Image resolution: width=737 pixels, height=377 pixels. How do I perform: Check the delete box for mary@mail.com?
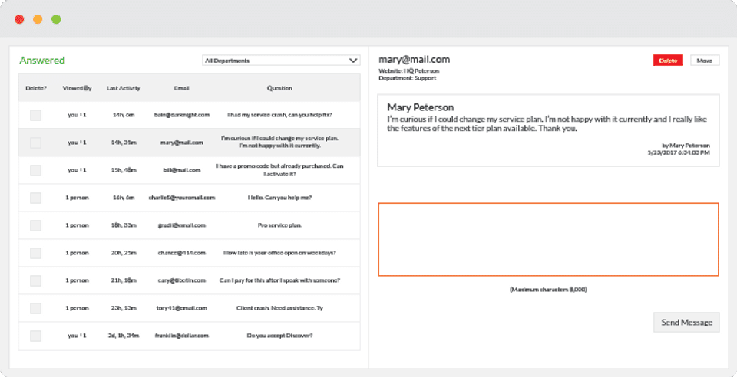pyautogui.click(x=35, y=143)
